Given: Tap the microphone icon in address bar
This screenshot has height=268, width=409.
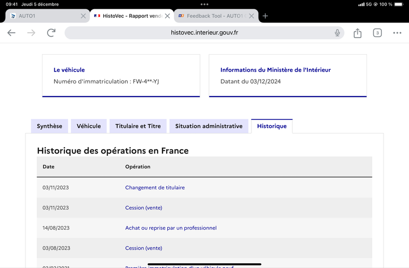Looking at the screenshot, I should pyautogui.click(x=337, y=33).
